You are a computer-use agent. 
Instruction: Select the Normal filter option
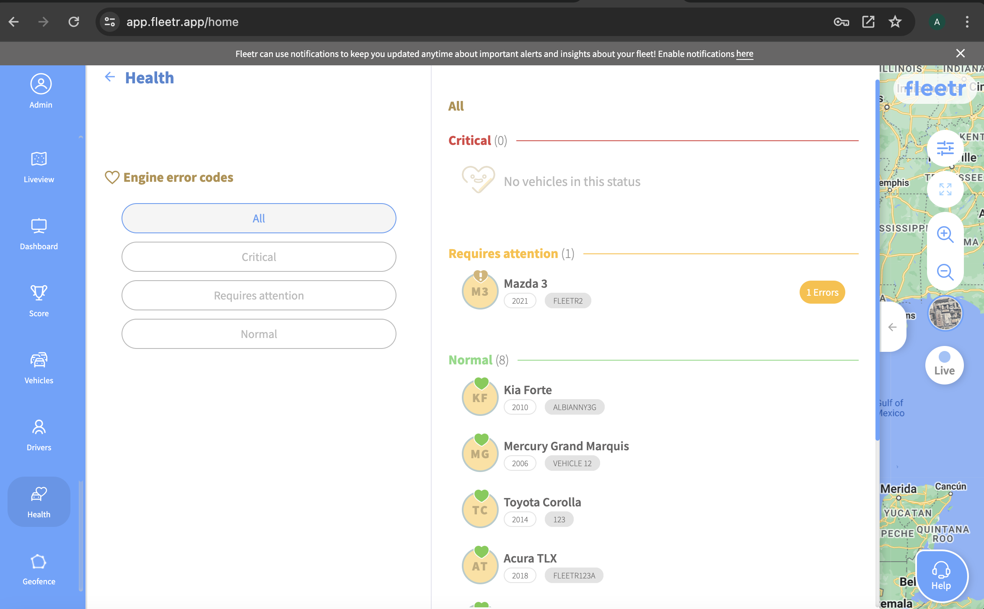click(259, 334)
